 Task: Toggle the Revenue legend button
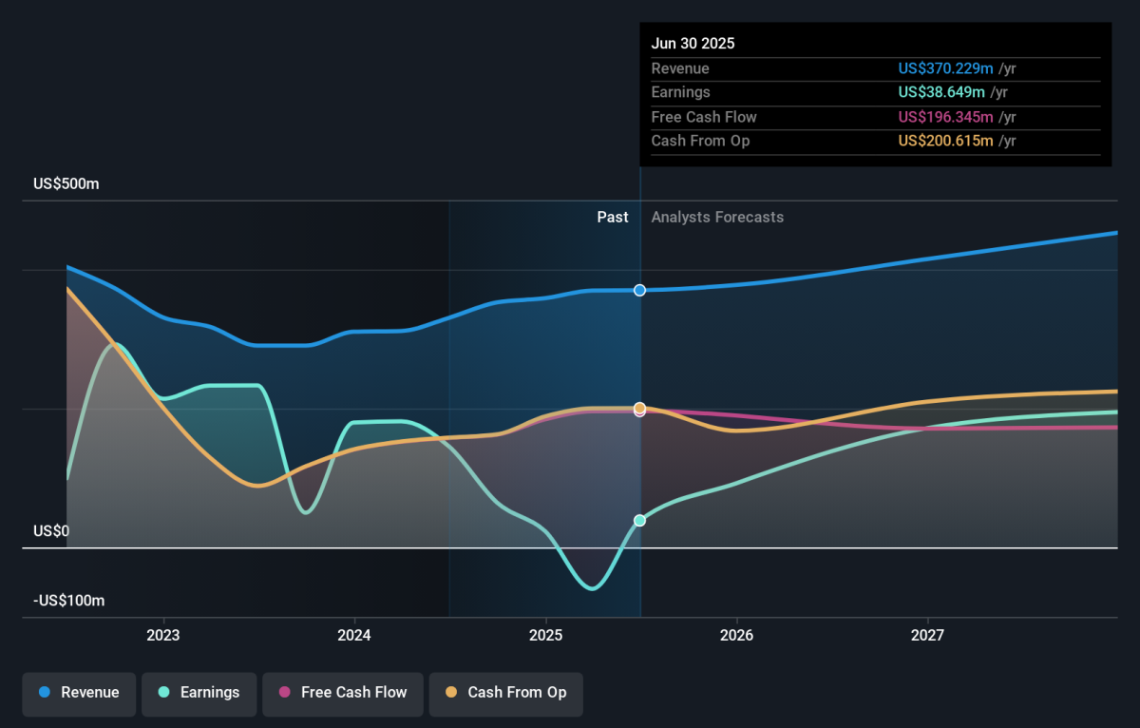(80, 693)
